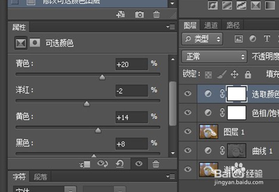This screenshot has width=279, height=192.
Task: Select 曲线 1 layer mask thumbnail
Action: 236,151
